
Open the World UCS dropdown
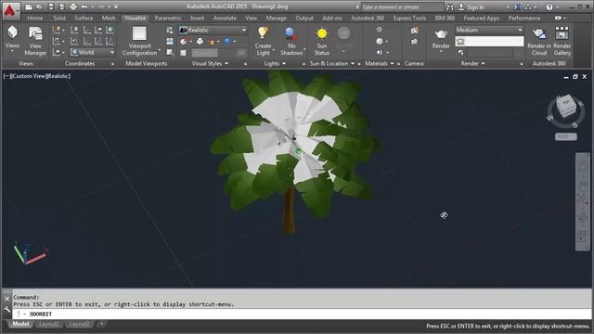pyautogui.click(x=93, y=52)
